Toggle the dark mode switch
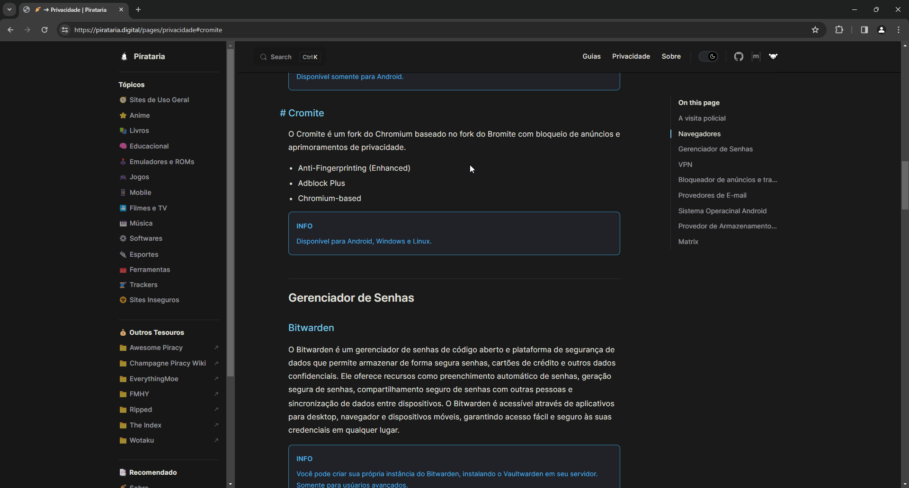The height and width of the screenshot is (488, 909). [x=708, y=57]
